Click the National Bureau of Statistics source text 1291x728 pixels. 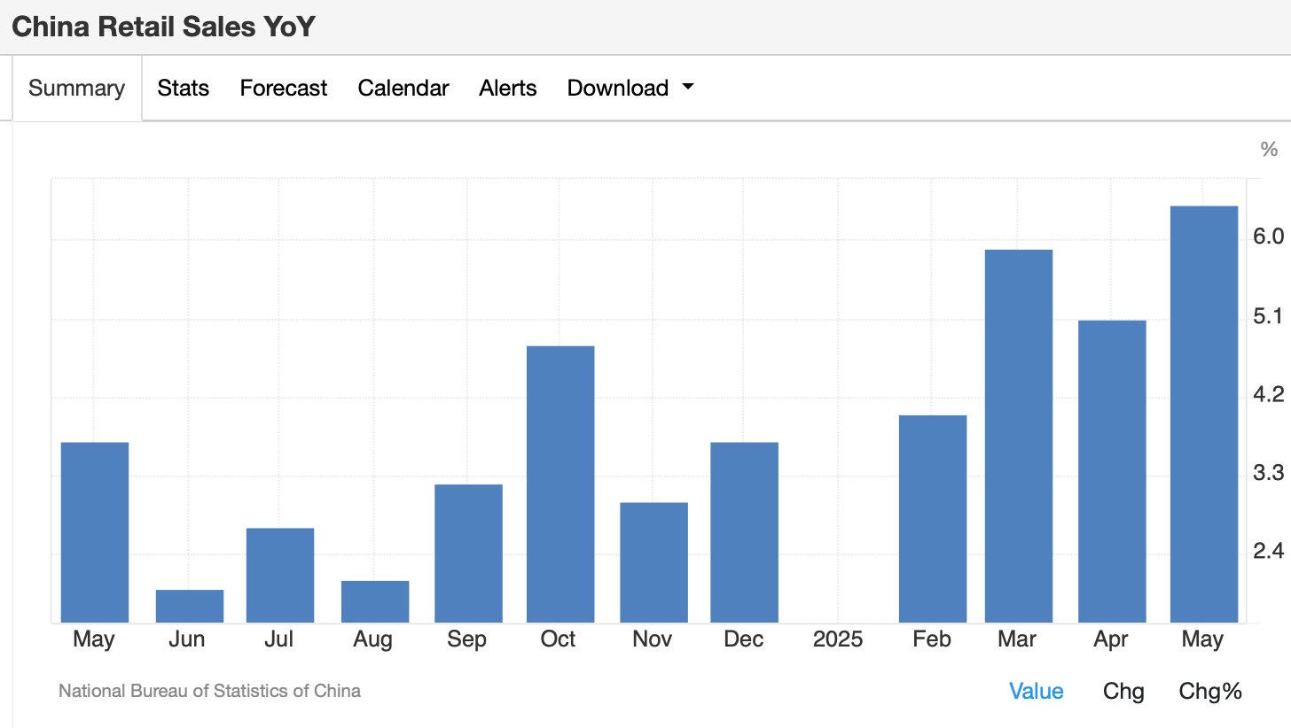pos(210,691)
